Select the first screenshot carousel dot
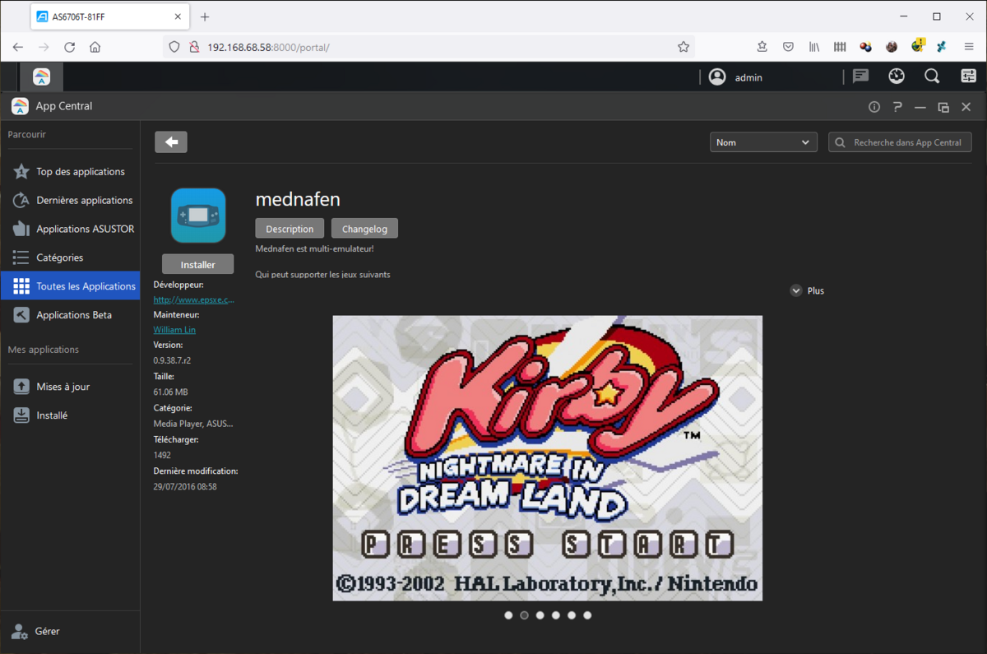This screenshot has height=654, width=987. click(508, 615)
